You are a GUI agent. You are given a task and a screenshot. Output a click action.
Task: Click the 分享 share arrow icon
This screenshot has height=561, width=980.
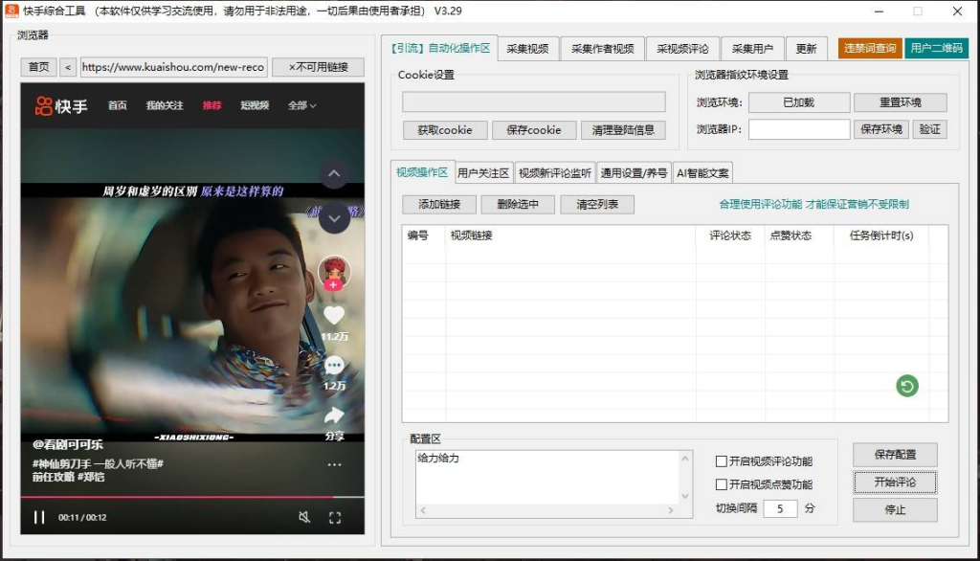pos(336,414)
